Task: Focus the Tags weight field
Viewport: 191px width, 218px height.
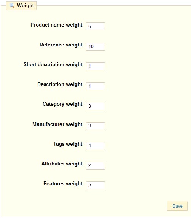Action: tap(95, 146)
